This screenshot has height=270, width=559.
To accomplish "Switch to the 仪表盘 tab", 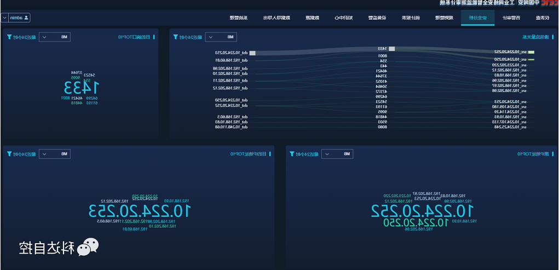I will point(541,18).
